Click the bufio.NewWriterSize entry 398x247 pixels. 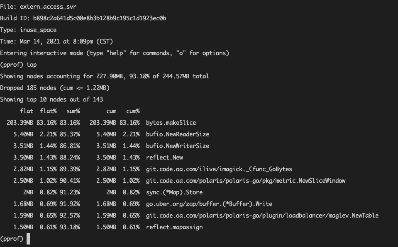tap(178, 146)
